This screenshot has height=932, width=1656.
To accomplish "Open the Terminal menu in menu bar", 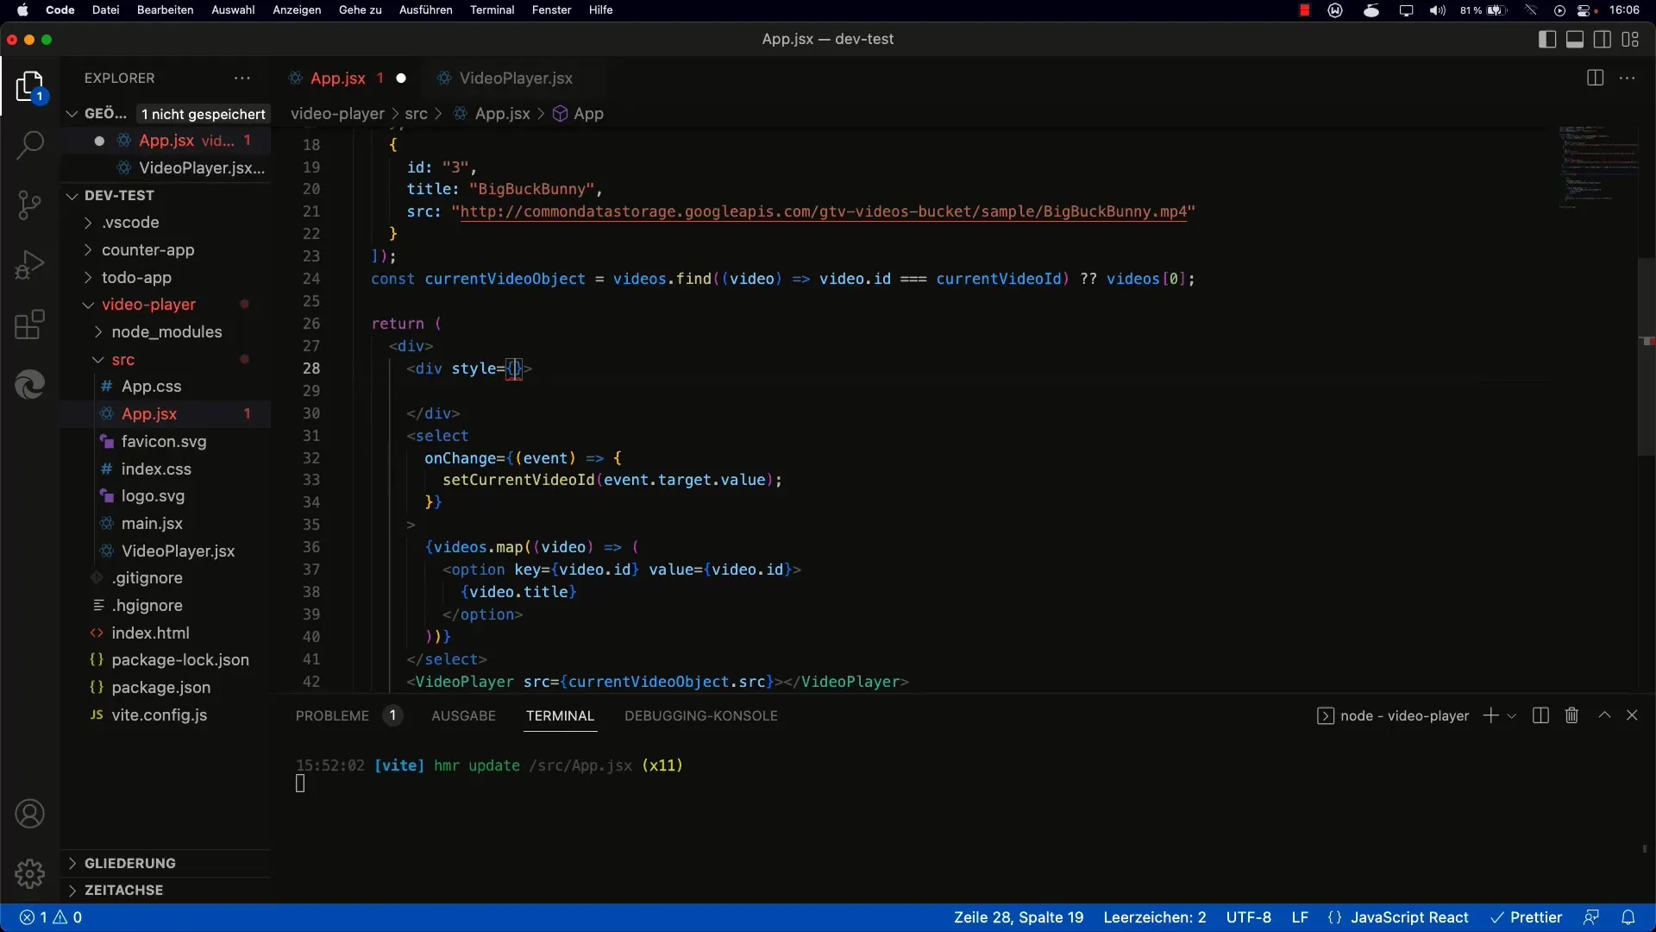I will point(492,10).
